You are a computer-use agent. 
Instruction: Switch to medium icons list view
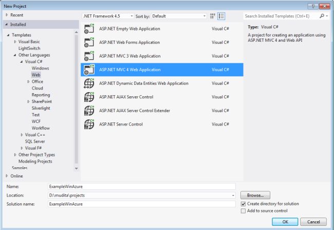(x=221, y=16)
